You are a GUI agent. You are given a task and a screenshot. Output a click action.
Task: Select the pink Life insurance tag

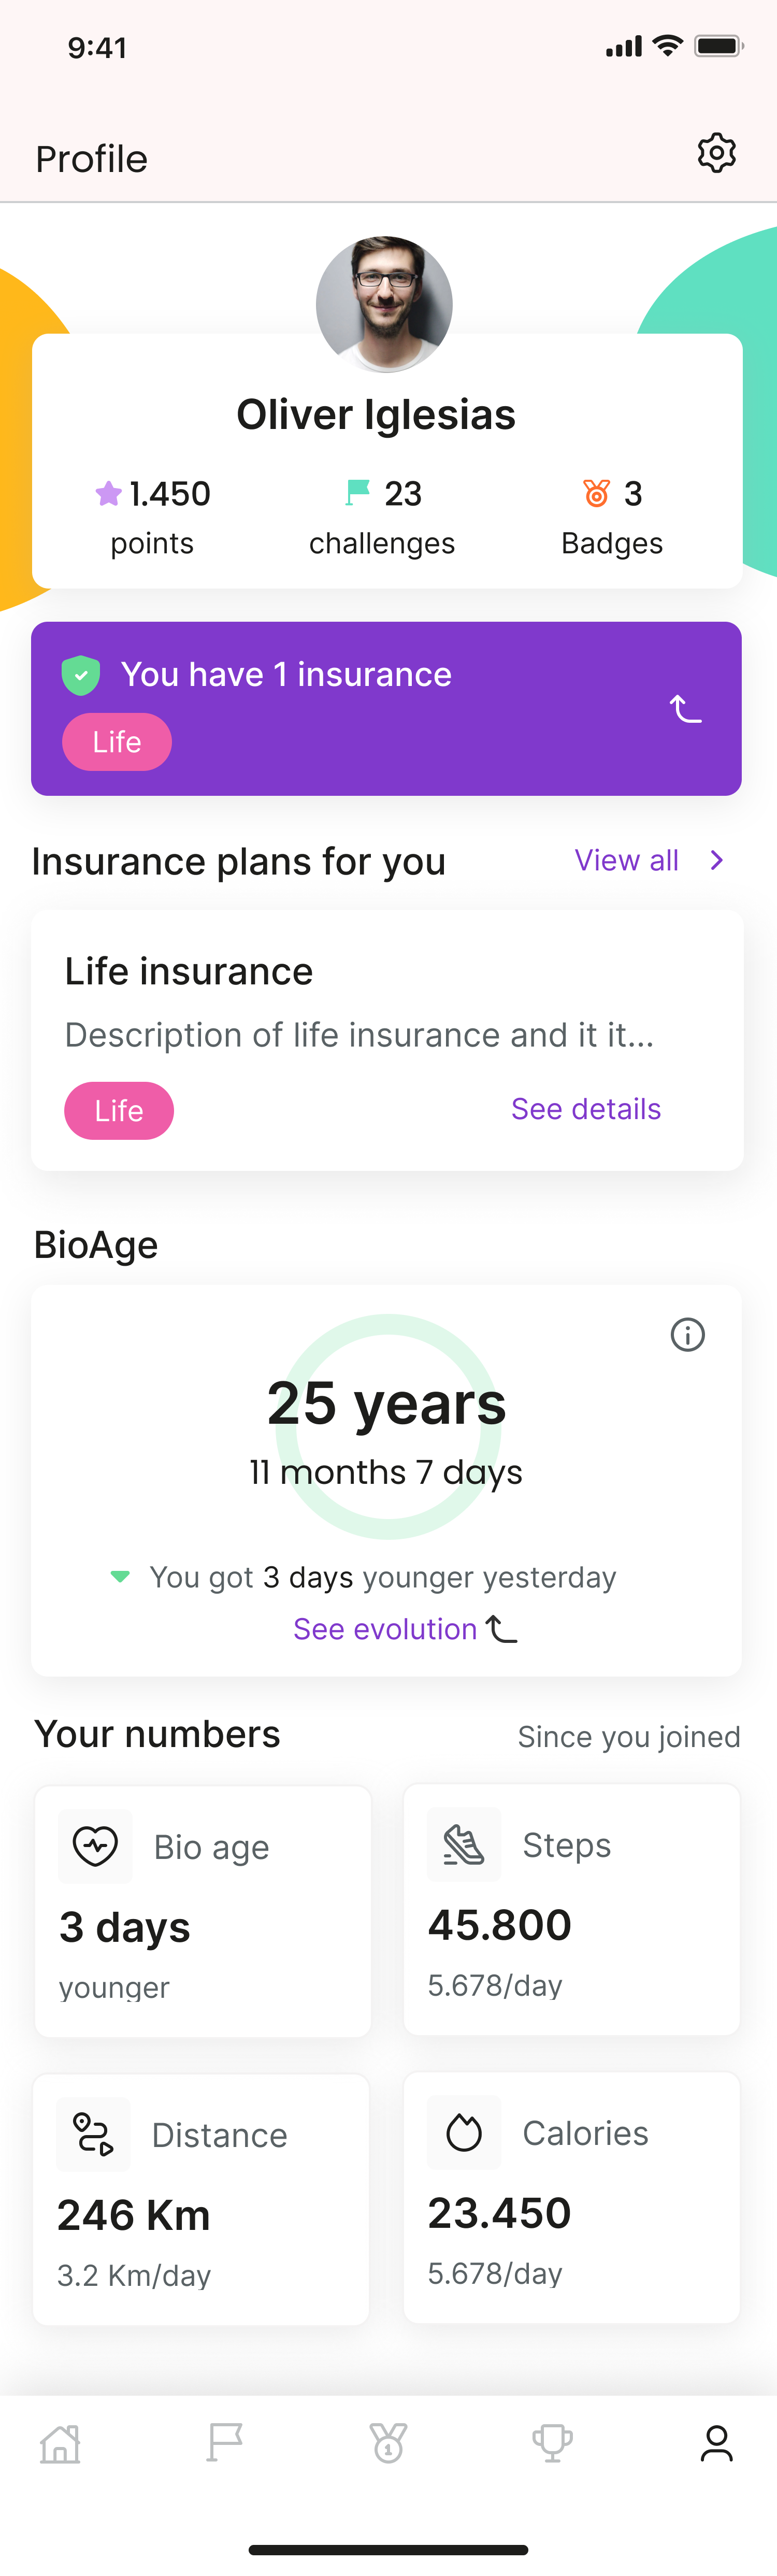click(118, 1110)
